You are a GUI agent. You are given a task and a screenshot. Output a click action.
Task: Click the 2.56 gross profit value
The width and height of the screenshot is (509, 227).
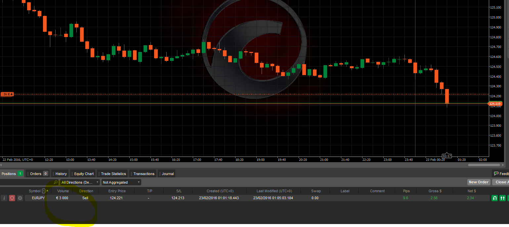click(x=434, y=198)
